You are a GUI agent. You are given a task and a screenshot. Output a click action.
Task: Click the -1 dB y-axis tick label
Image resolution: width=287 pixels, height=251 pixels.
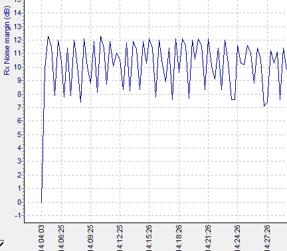point(18,215)
